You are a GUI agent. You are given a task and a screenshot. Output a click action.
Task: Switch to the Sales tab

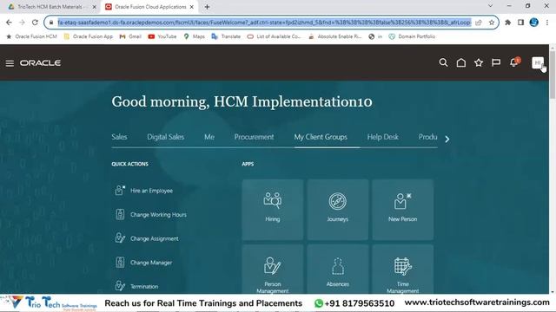point(119,137)
